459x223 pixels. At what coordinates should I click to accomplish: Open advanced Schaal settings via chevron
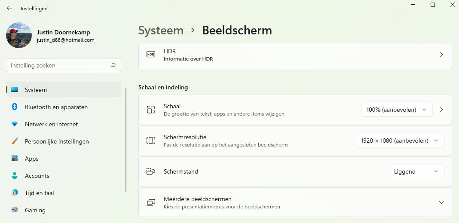point(441,110)
